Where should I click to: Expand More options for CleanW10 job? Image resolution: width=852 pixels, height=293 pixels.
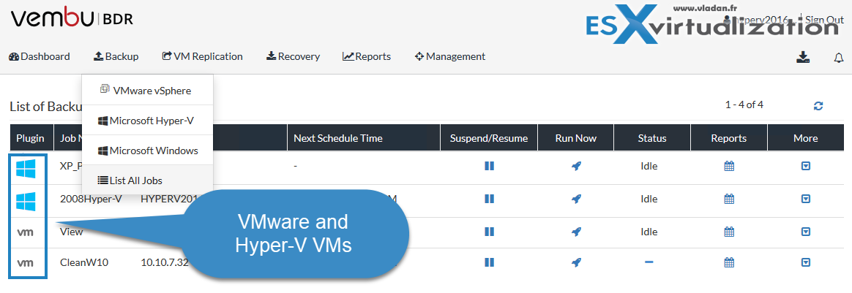pos(806,262)
